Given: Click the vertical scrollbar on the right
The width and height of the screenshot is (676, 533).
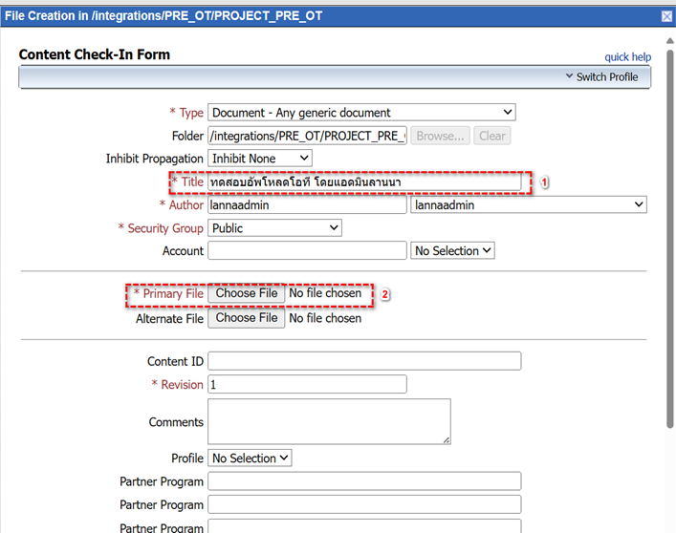Looking at the screenshot, I should (x=668, y=287).
